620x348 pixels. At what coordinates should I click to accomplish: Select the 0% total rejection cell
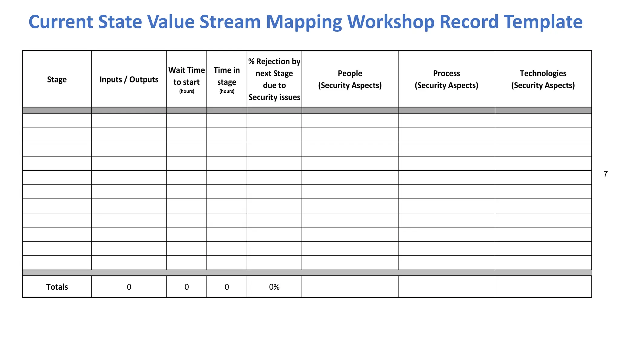[x=274, y=287]
